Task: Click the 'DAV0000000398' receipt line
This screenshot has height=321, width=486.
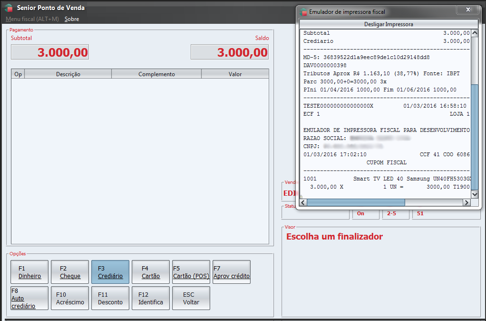Action: (325, 66)
